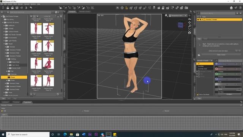243x137 pixels.
Task: Click the Undo arrow icon
Action: pos(31,8)
